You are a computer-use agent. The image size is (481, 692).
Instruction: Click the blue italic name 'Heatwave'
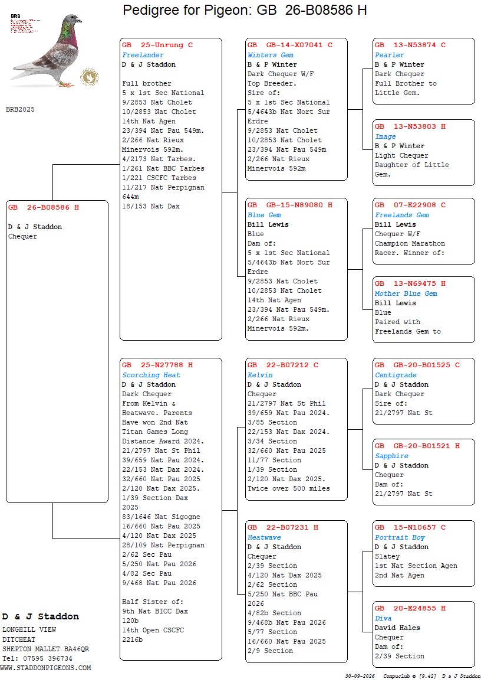[264, 537]
